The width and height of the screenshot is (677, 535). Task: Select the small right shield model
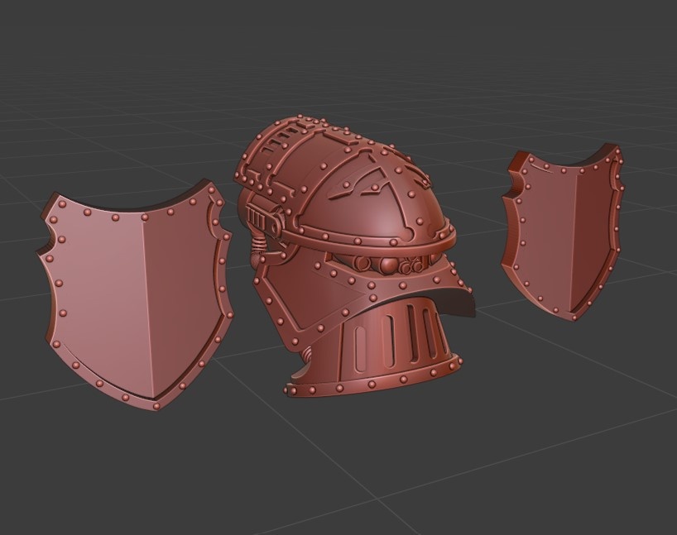click(x=564, y=233)
